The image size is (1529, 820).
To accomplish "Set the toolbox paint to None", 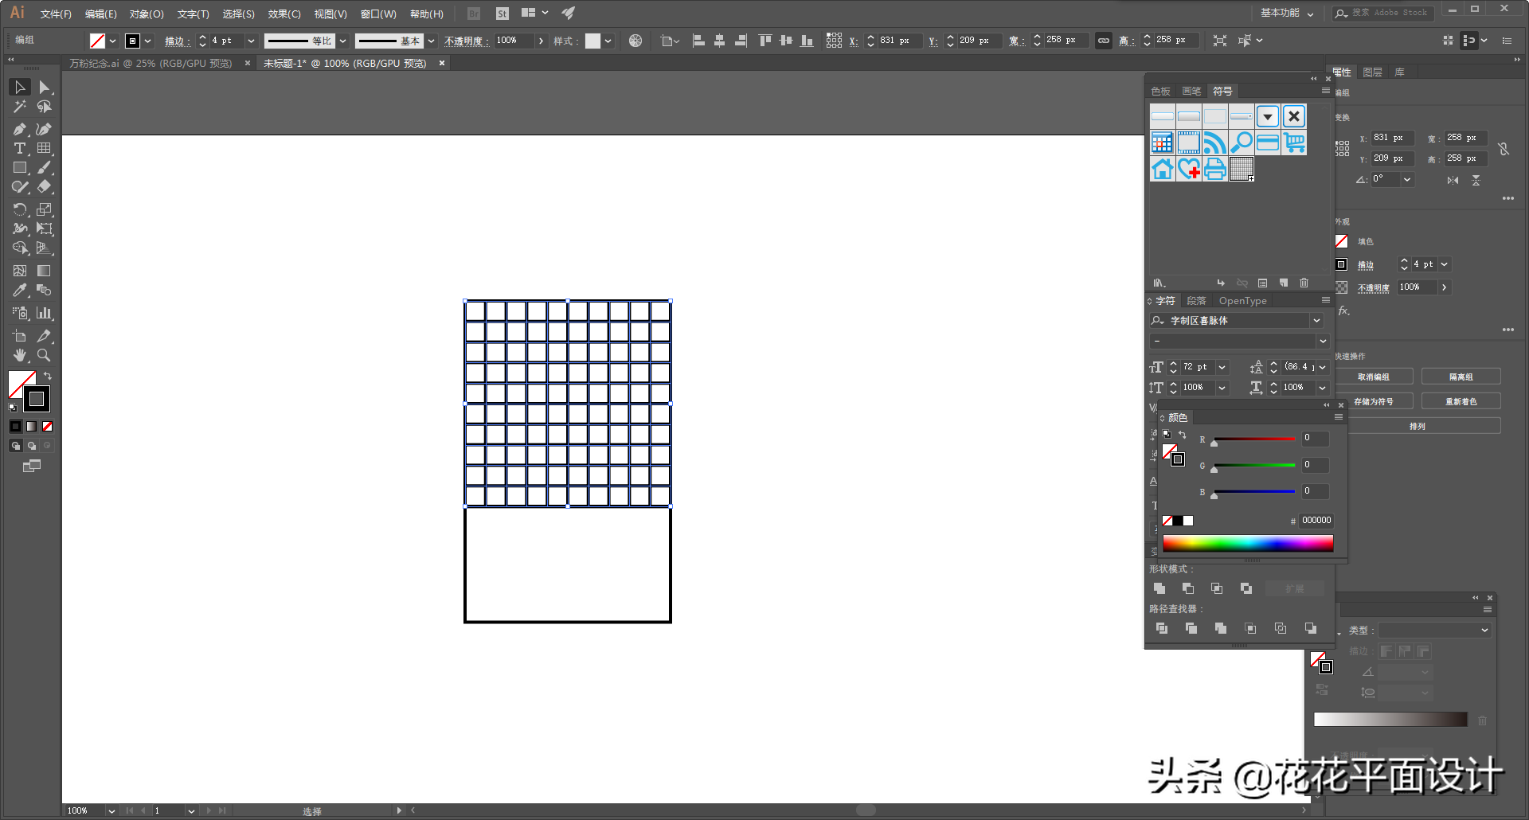I will (x=48, y=427).
